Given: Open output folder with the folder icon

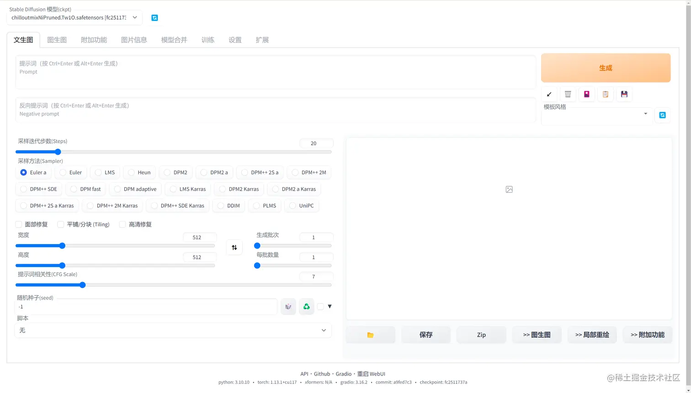Looking at the screenshot, I should point(370,335).
